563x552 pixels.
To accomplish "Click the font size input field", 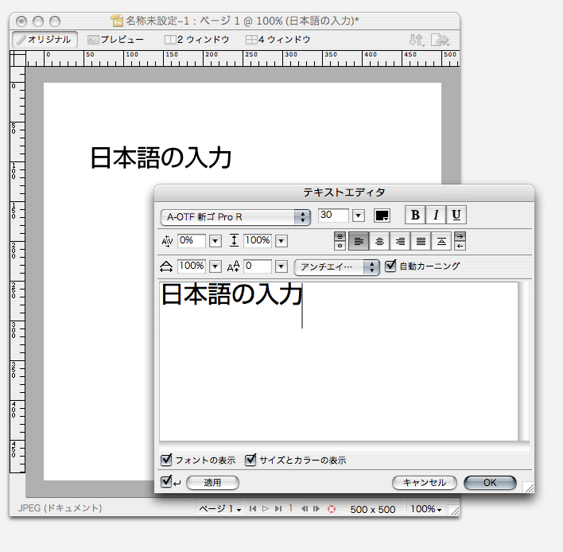I will pyautogui.click(x=333, y=216).
